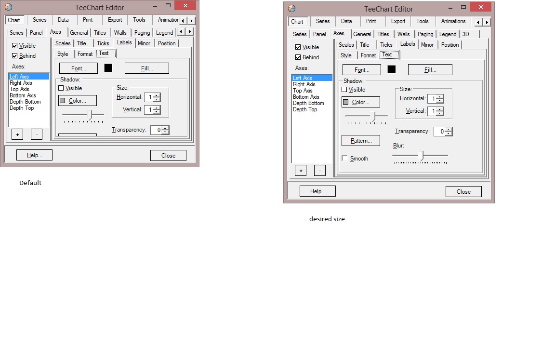Open the Ticks tab in the left window
555x347 pixels.
[103, 43]
